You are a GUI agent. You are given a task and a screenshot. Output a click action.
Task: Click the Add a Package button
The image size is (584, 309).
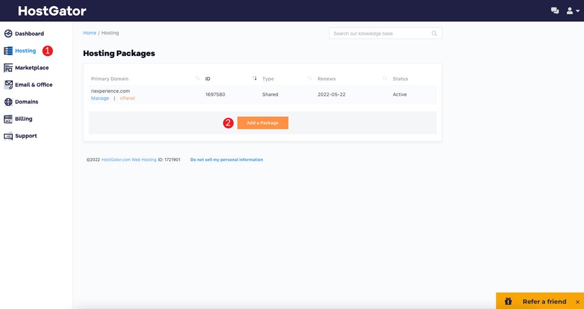(x=263, y=123)
